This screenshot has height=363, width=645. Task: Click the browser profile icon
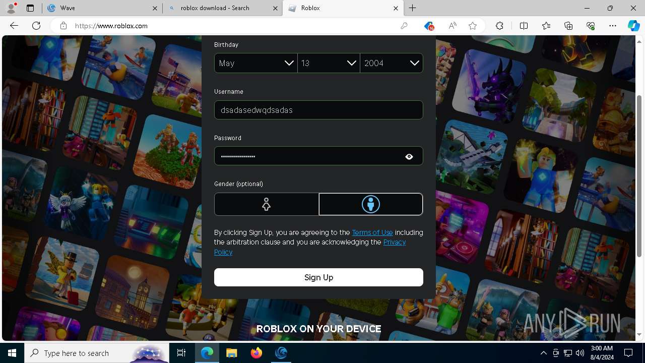11,8
